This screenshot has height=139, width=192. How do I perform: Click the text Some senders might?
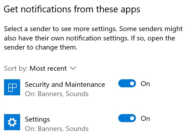click(151, 29)
